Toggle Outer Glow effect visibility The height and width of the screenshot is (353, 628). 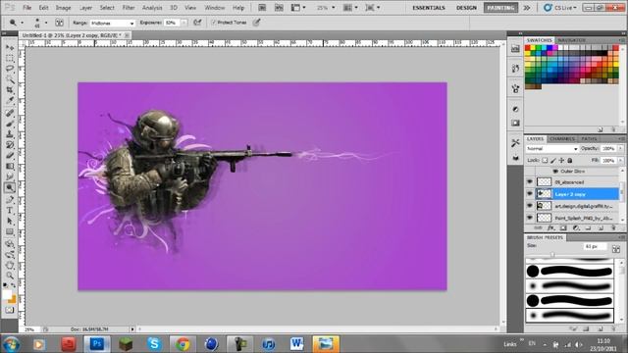coord(555,172)
